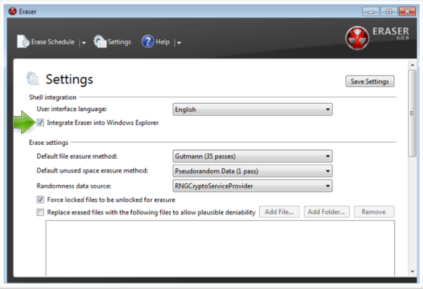Close the Eraser window
Image resolution: width=423 pixels, height=289 pixels.
point(407,12)
